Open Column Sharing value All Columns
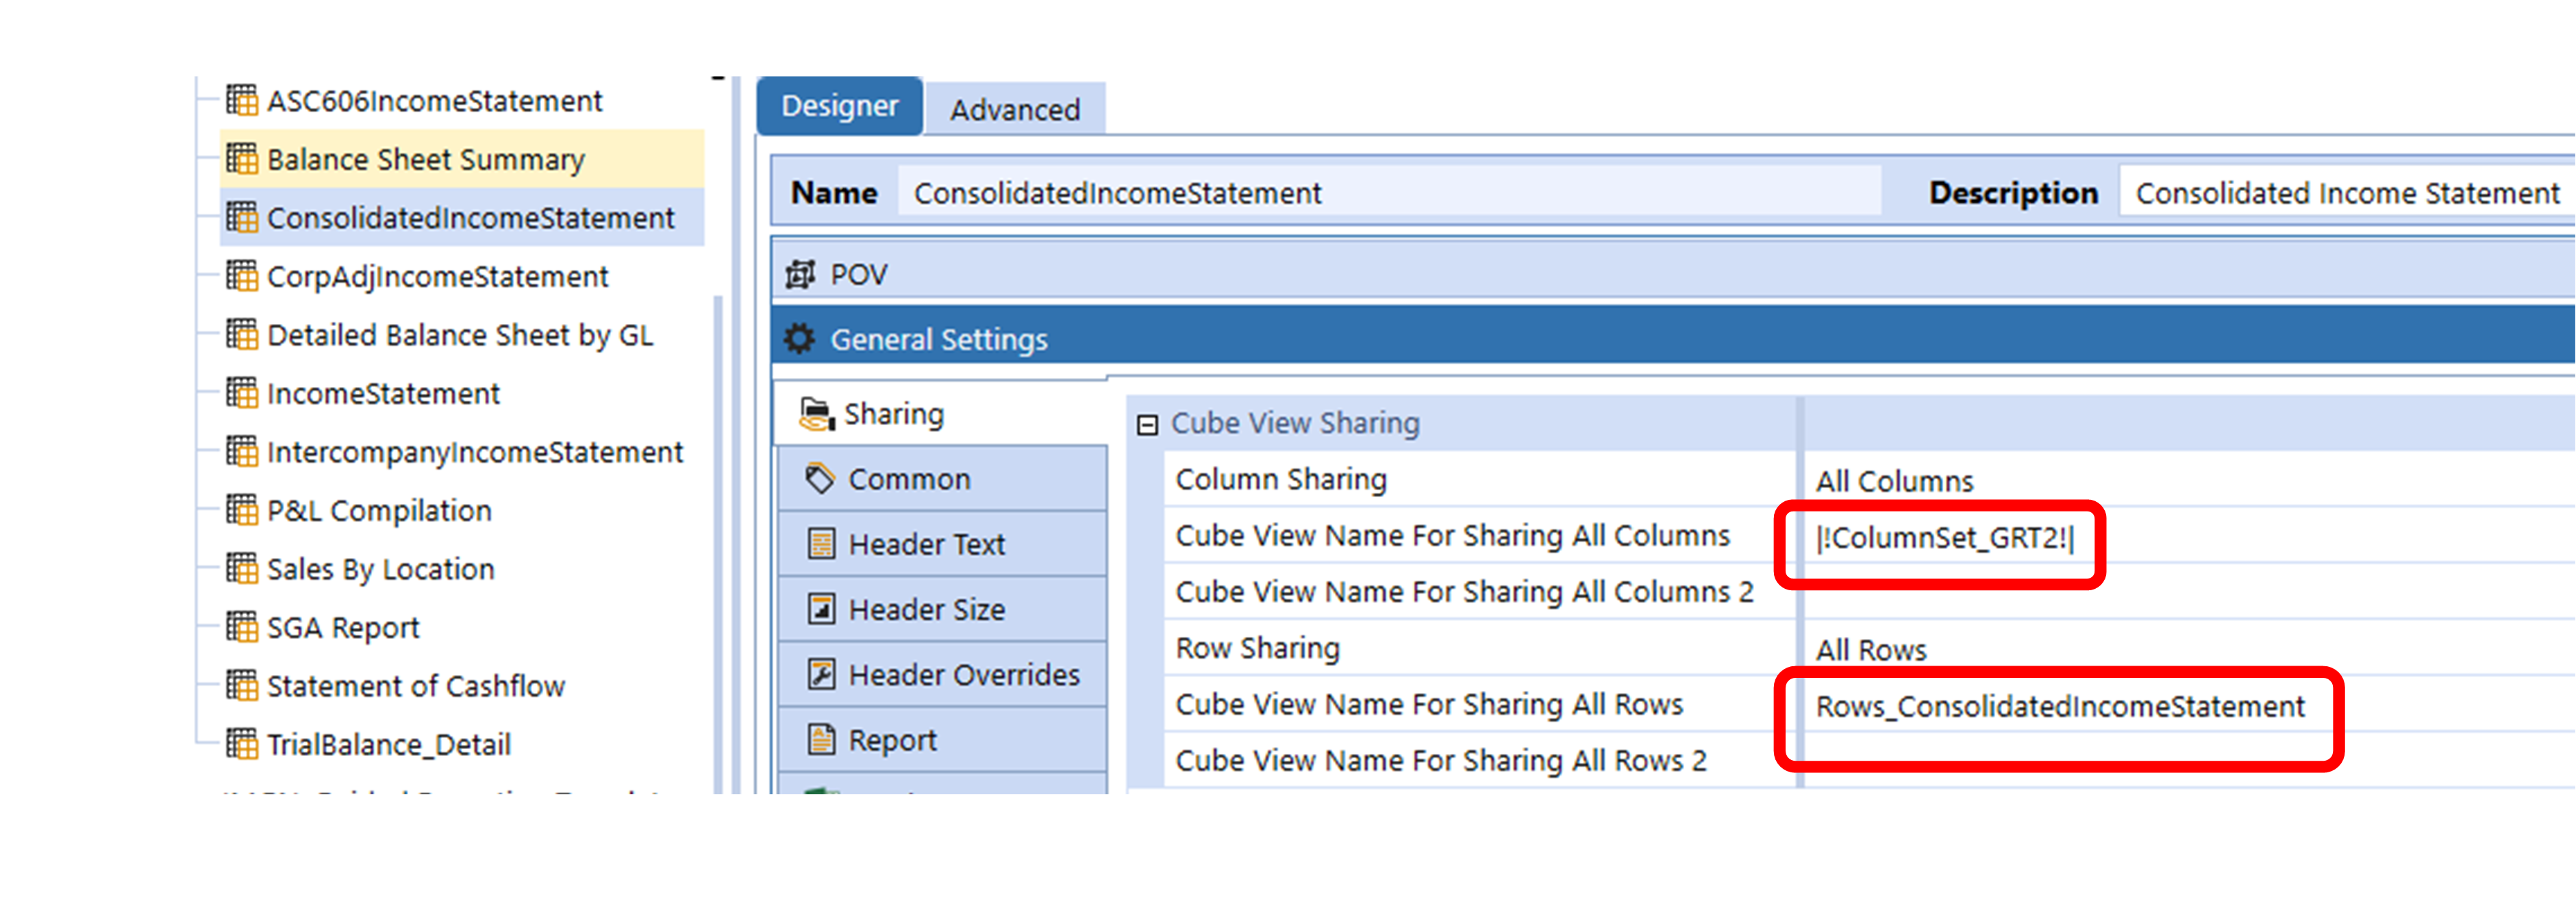Screen dimensions: 2576x923 (x=2190, y=480)
